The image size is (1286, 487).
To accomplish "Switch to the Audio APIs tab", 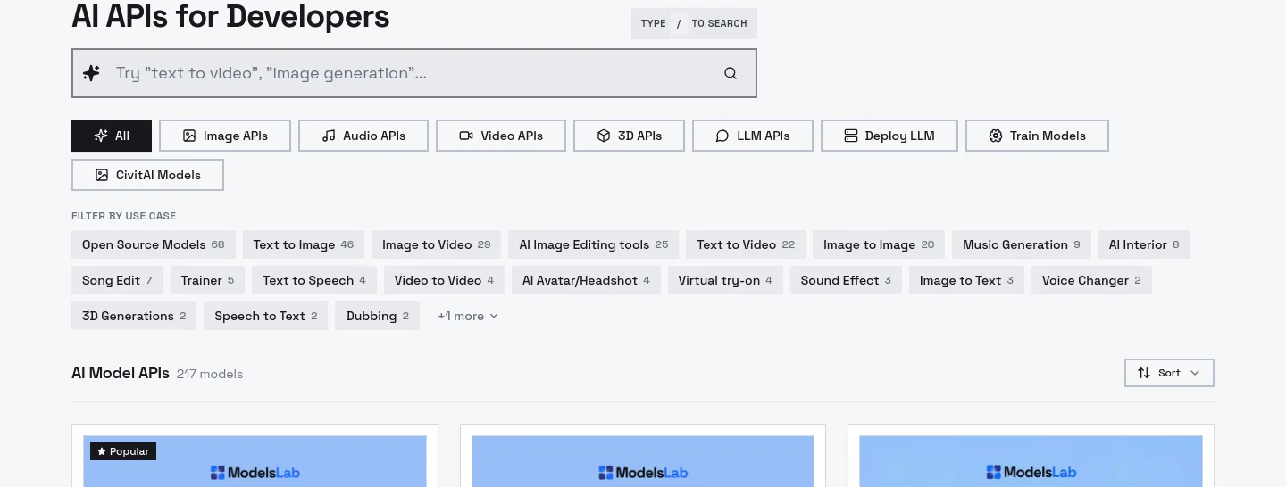I will click(363, 136).
